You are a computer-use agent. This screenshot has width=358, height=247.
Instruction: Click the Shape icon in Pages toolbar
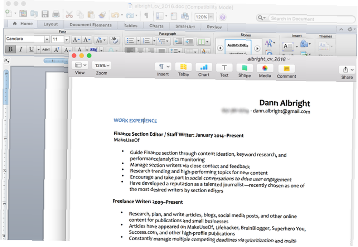tap(245, 68)
